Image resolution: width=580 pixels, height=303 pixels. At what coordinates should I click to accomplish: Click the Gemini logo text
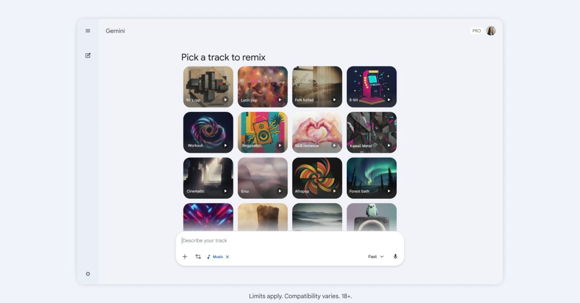tap(115, 31)
